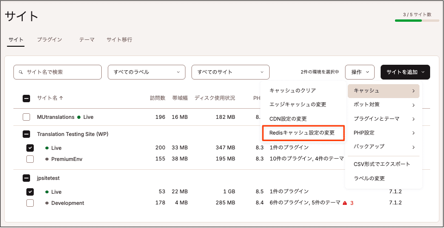The width and height of the screenshot is (444, 228).
Task: Switch to the サイト tab
Action: [x=16, y=40]
